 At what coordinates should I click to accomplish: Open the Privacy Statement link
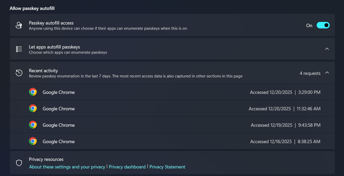[x=167, y=167]
